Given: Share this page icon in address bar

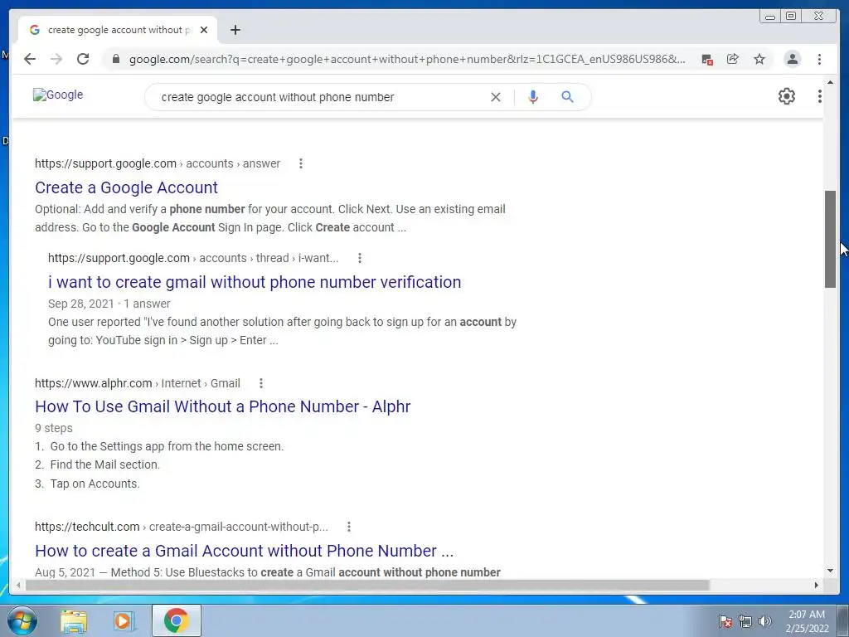Looking at the screenshot, I should pos(733,59).
